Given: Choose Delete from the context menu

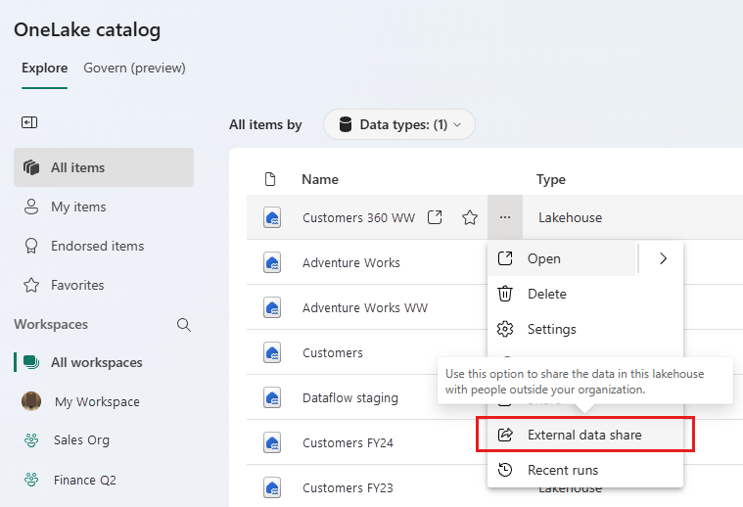Looking at the screenshot, I should click(585, 294).
